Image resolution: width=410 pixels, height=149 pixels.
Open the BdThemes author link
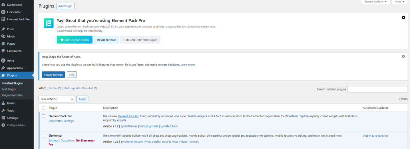click(131, 126)
